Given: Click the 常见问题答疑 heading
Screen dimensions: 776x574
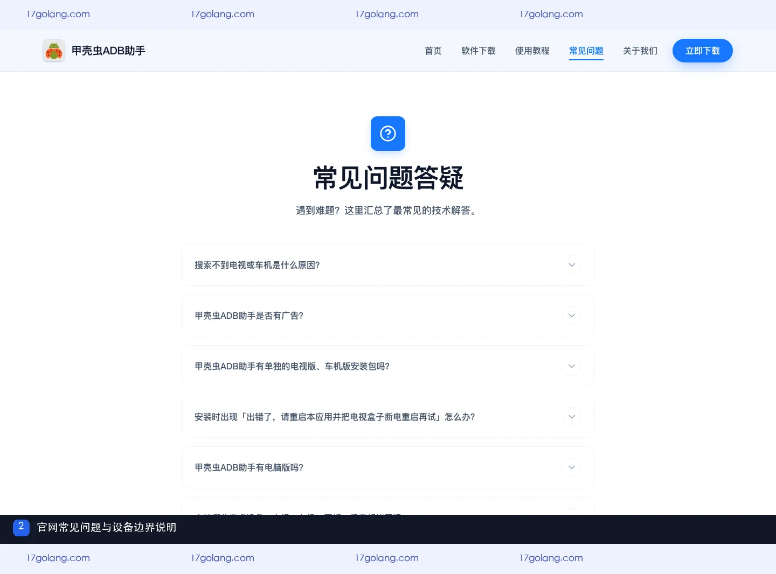Looking at the screenshot, I should [388, 178].
